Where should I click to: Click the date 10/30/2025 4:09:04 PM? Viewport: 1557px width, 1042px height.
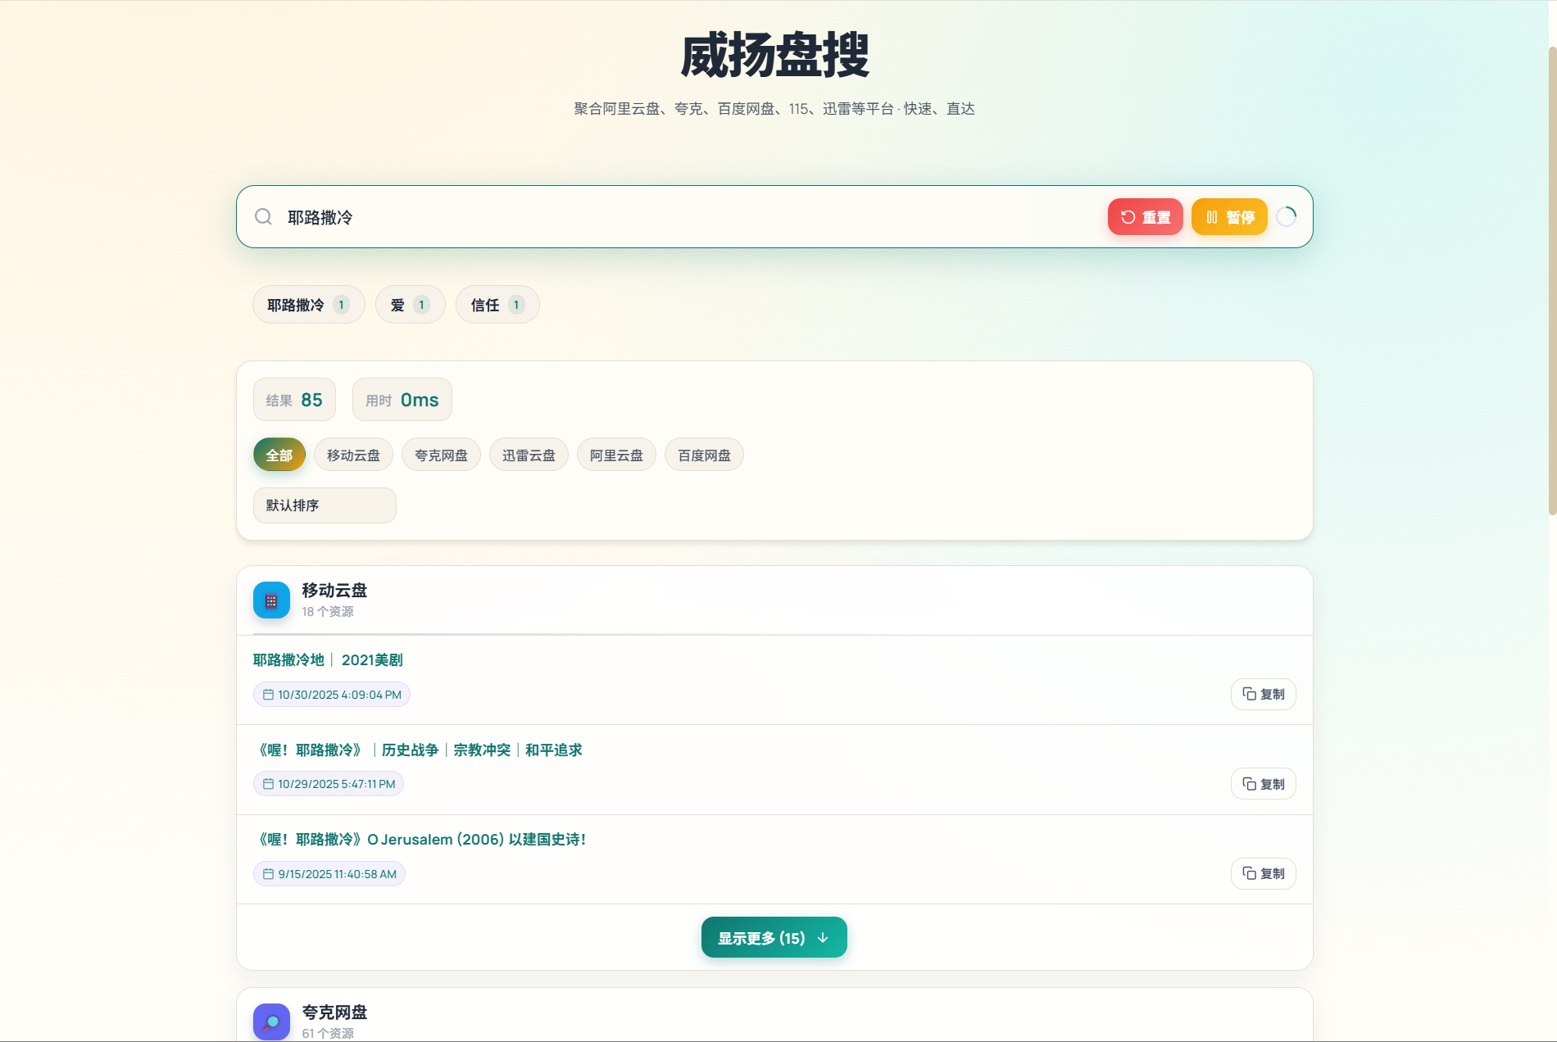[x=332, y=695]
